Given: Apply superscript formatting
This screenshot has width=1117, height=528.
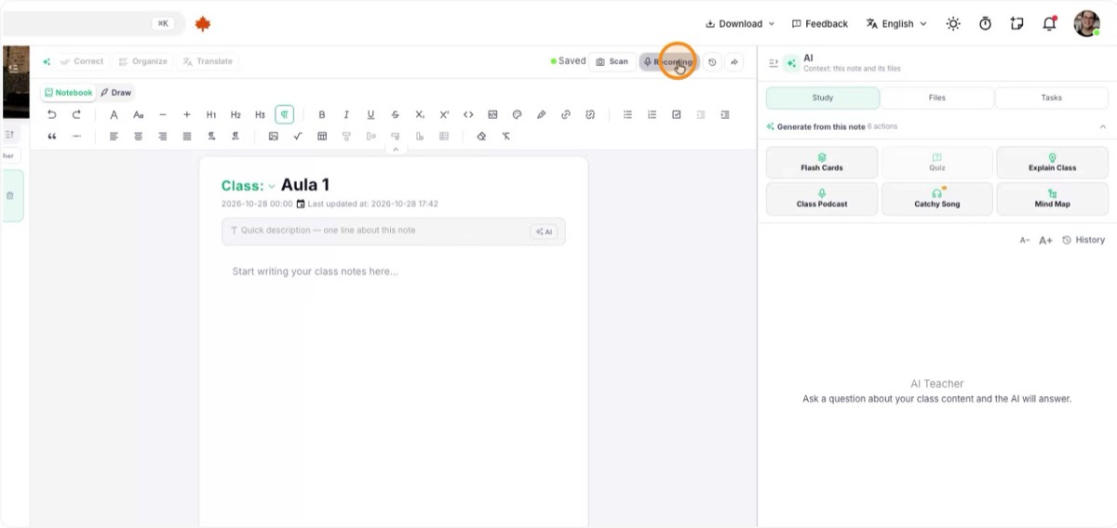Looking at the screenshot, I should pos(444,114).
